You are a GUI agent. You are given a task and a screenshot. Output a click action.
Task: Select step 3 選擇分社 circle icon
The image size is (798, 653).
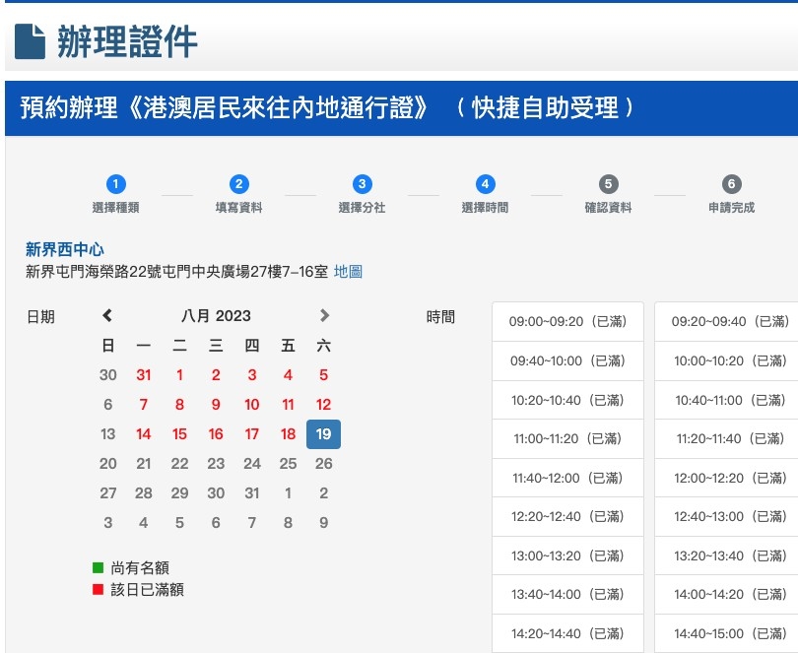362,183
